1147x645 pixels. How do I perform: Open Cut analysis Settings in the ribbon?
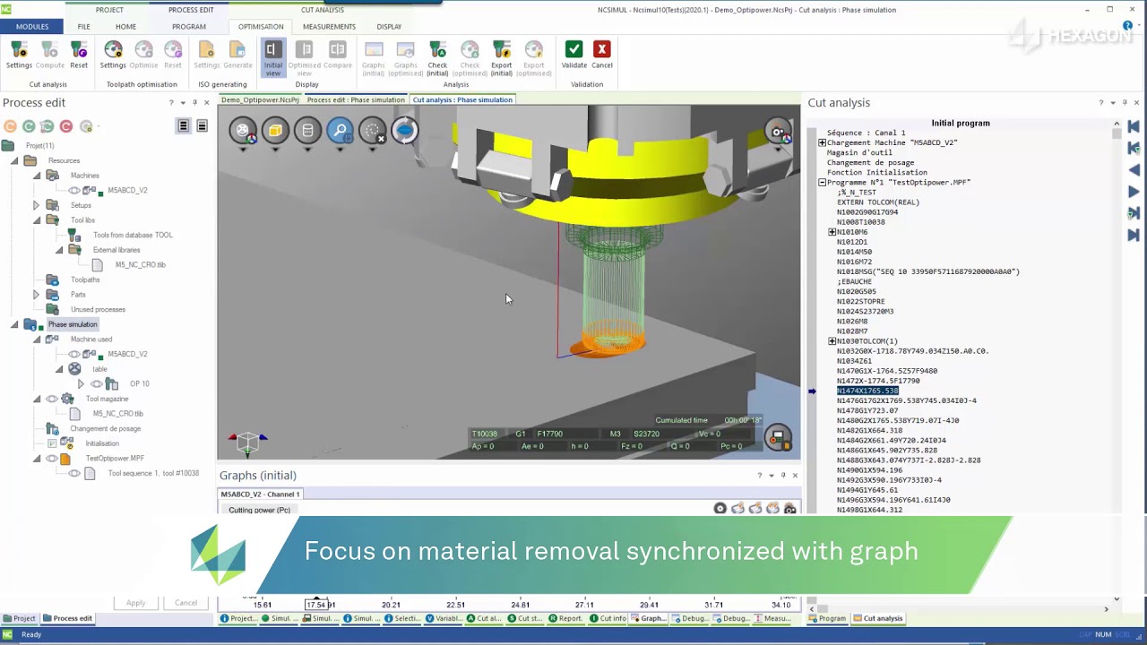coord(19,55)
